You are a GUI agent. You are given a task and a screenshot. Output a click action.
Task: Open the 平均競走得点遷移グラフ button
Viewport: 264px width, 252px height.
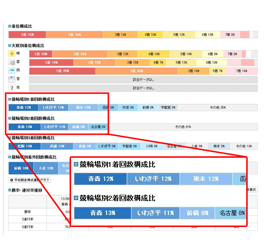pos(29,180)
